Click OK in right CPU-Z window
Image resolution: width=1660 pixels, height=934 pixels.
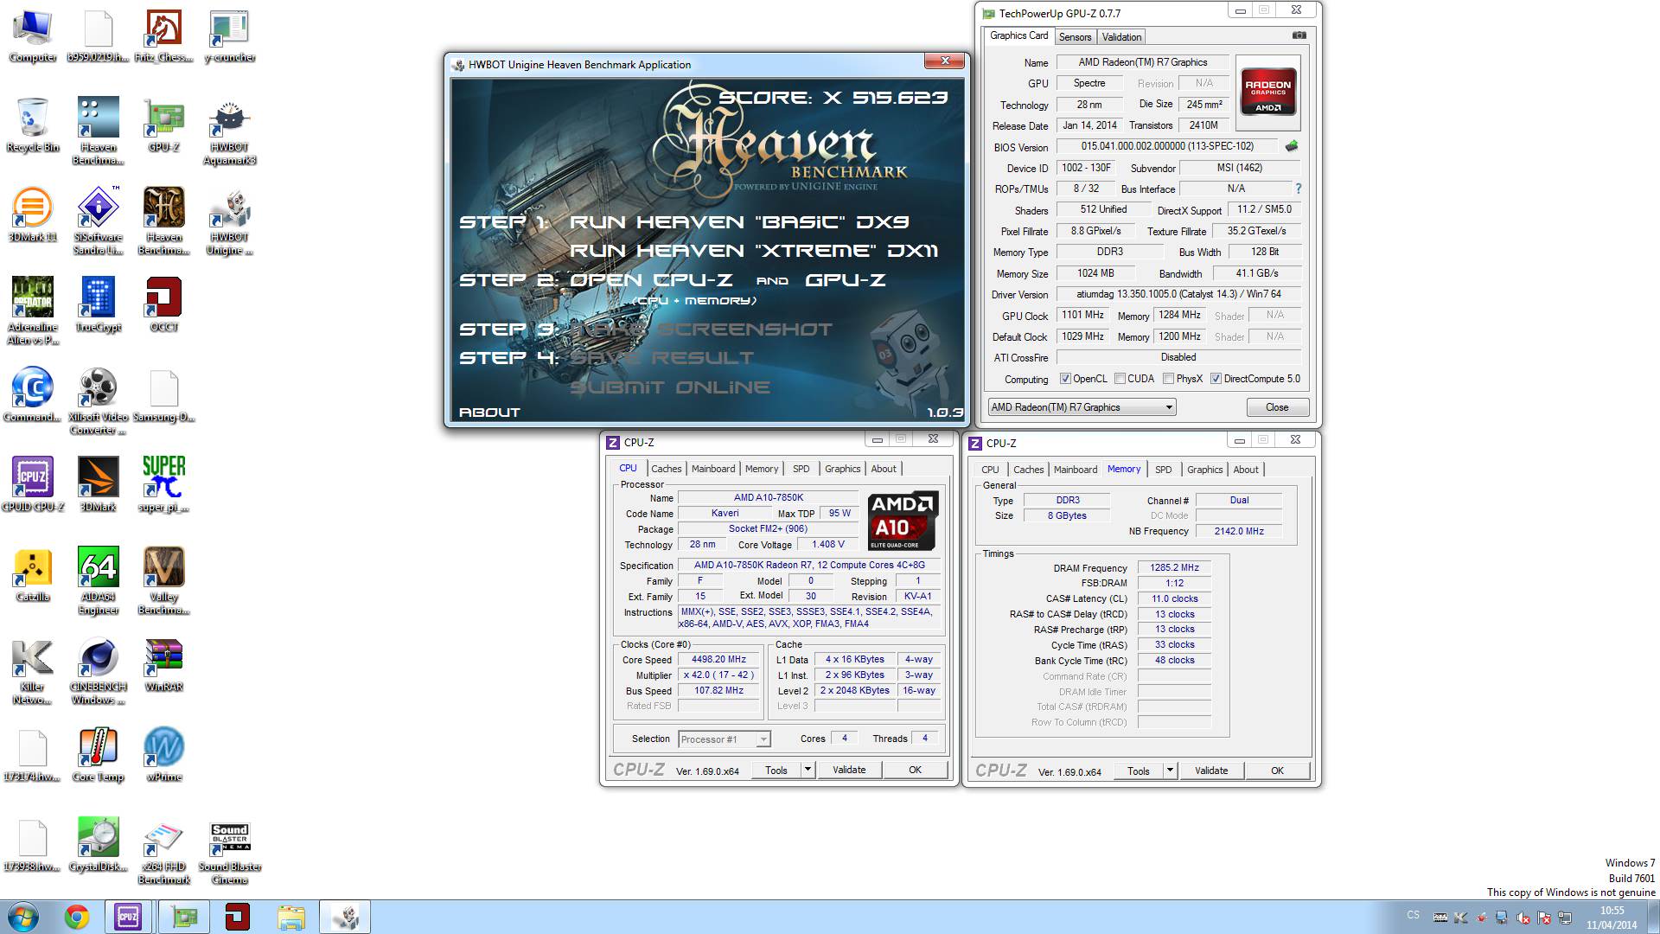click(x=1277, y=771)
